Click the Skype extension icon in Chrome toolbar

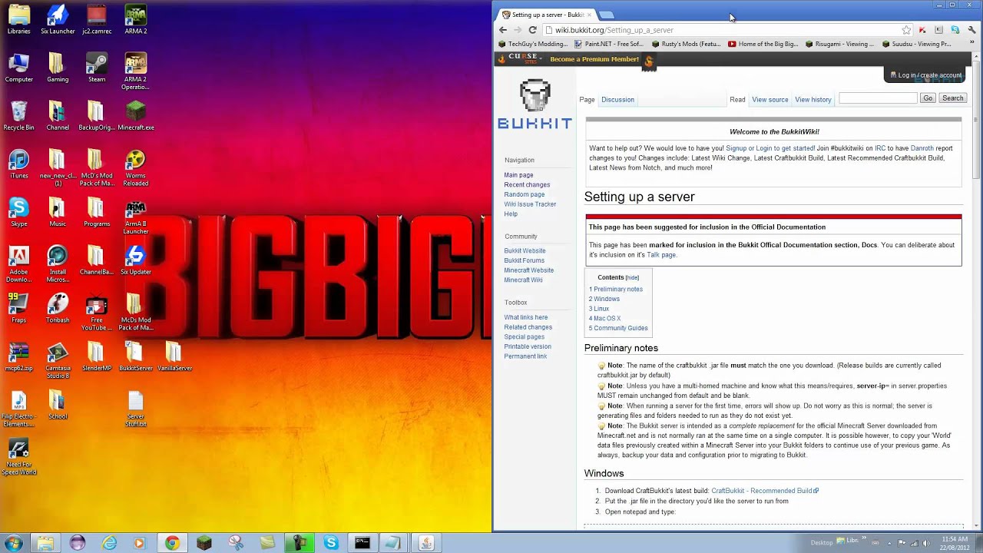[955, 30]
